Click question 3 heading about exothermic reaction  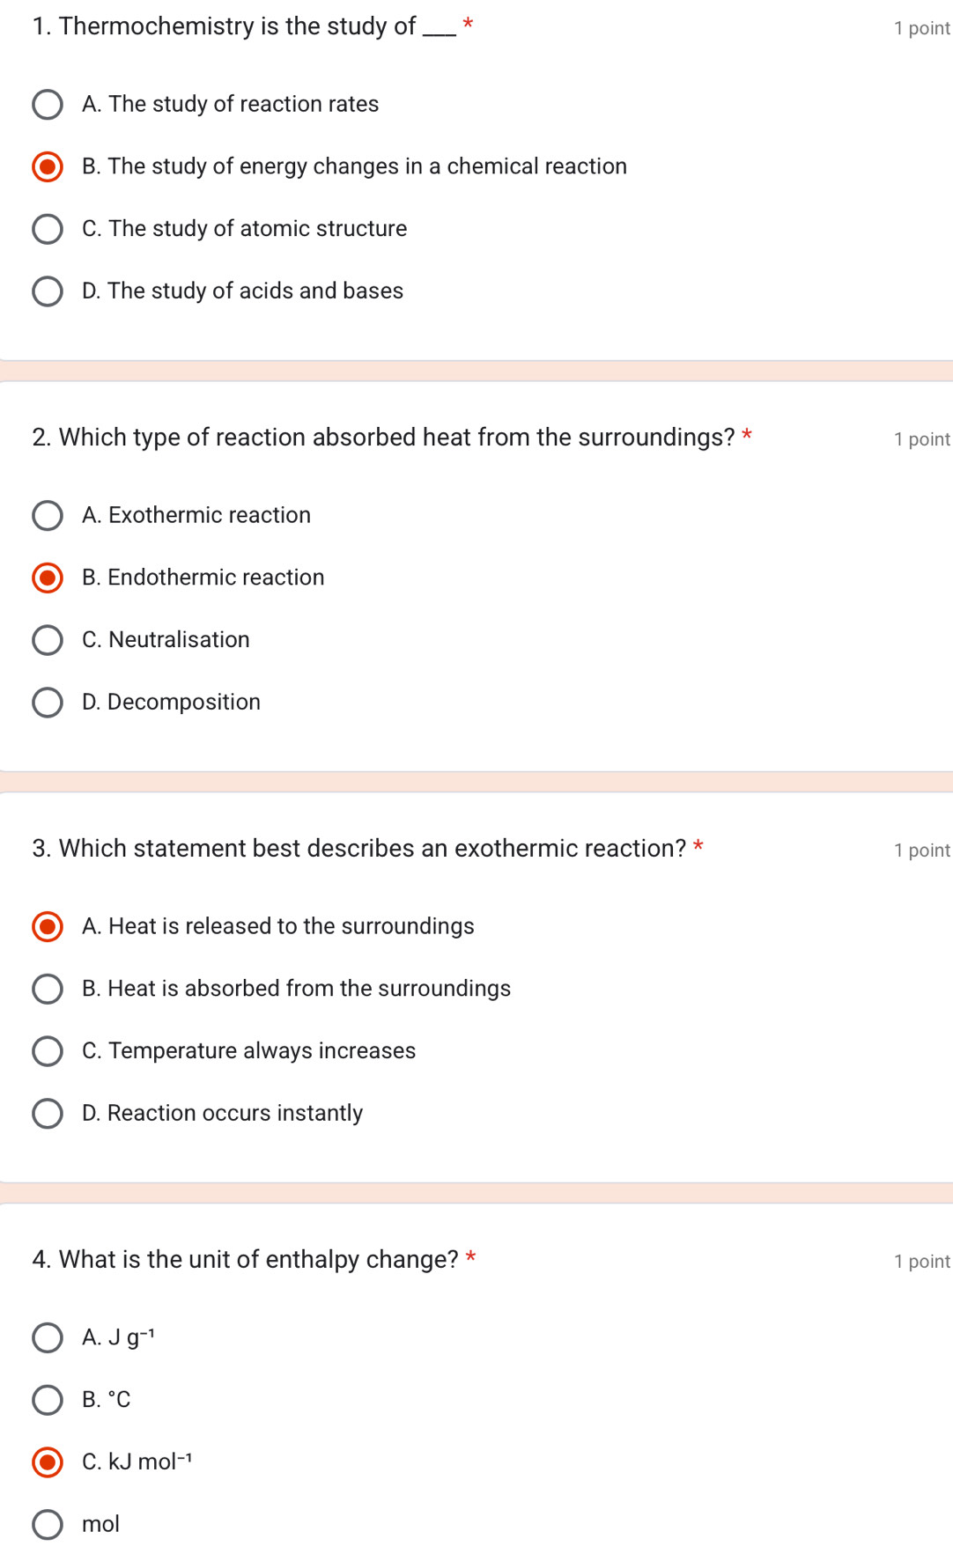pos(359,849)
